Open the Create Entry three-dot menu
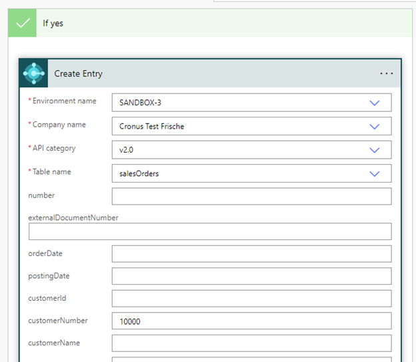The image size is (416, 362). pos(386,73)
